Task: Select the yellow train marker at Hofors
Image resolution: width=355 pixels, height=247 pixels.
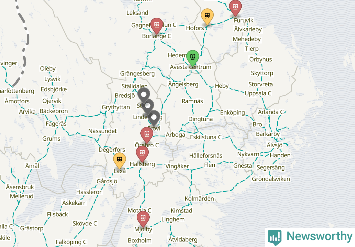Action: pyautogui.click(x=207, y=17)
